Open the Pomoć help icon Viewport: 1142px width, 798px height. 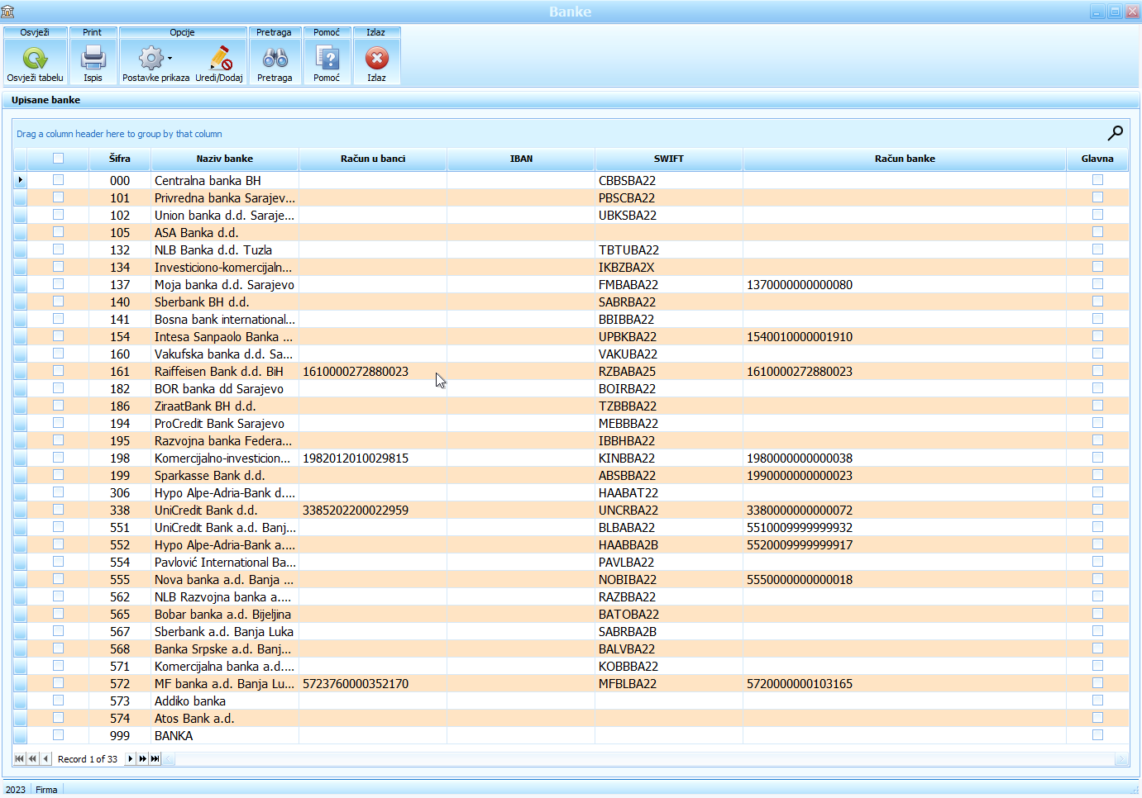[x=327, y=59]
